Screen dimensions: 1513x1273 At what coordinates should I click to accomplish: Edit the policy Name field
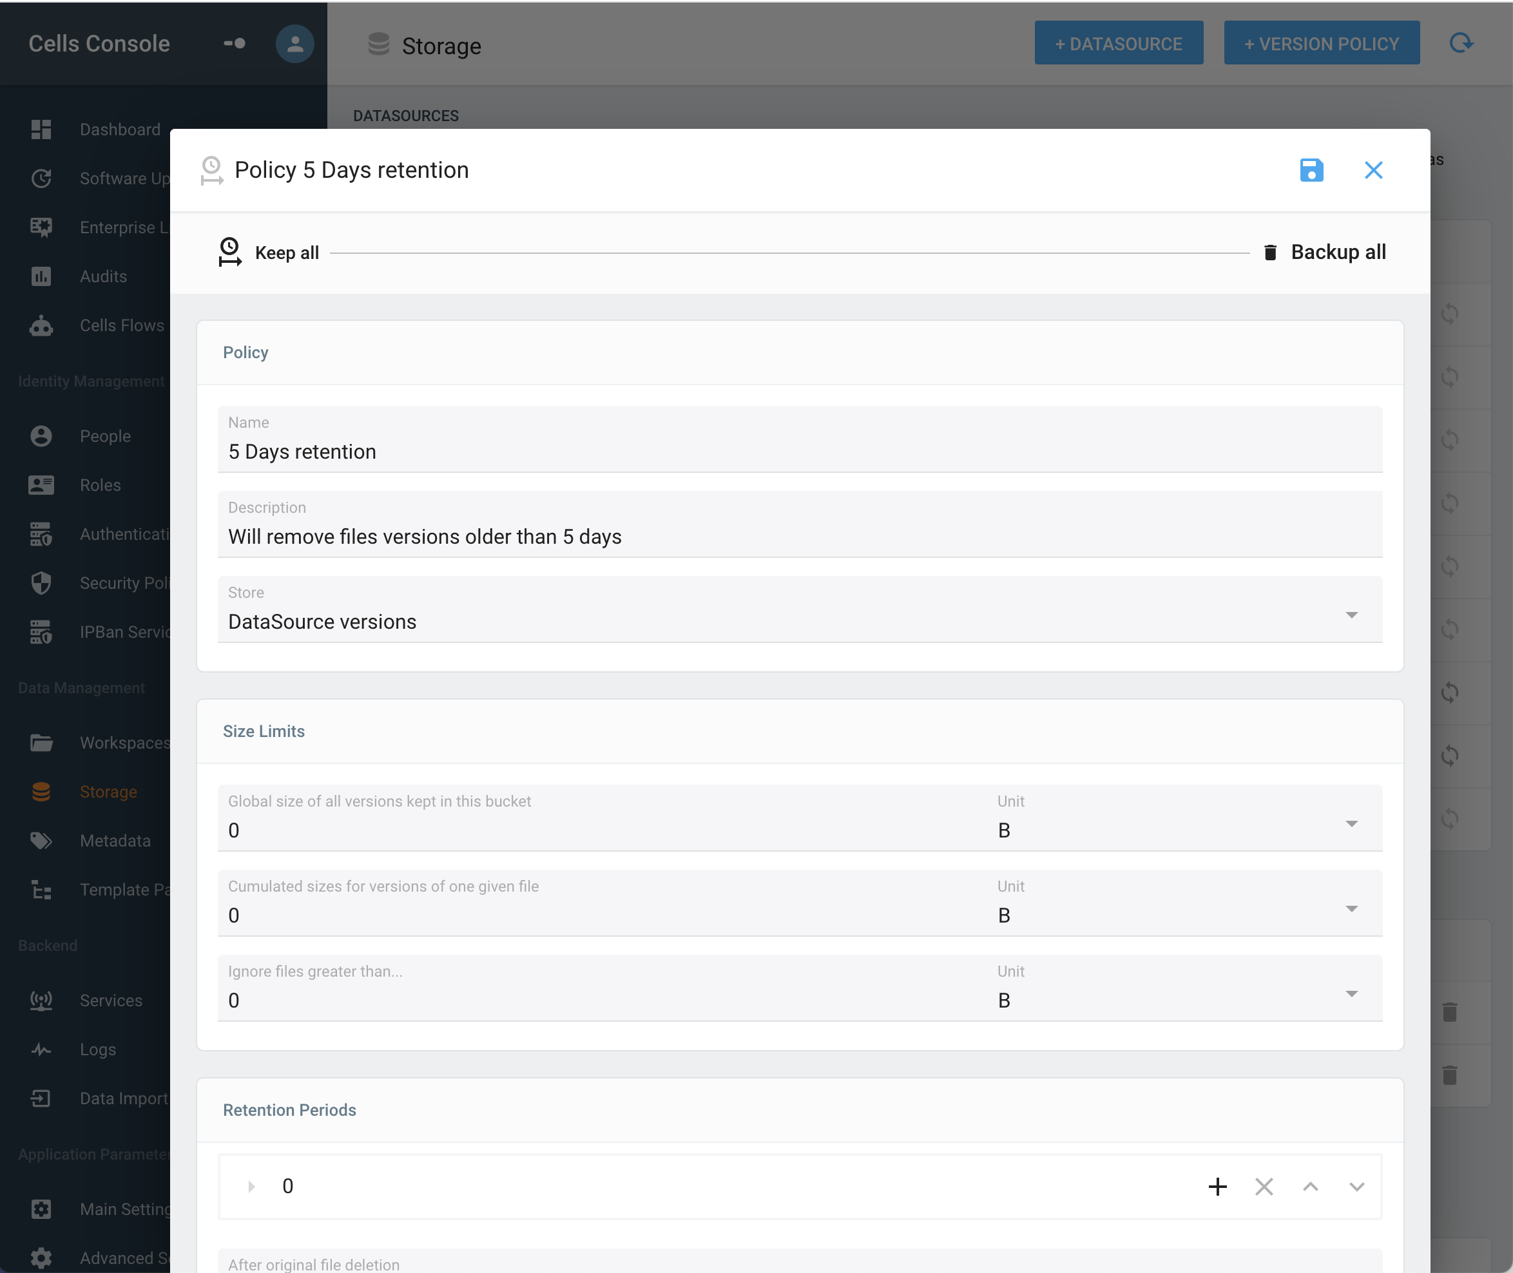800,439
